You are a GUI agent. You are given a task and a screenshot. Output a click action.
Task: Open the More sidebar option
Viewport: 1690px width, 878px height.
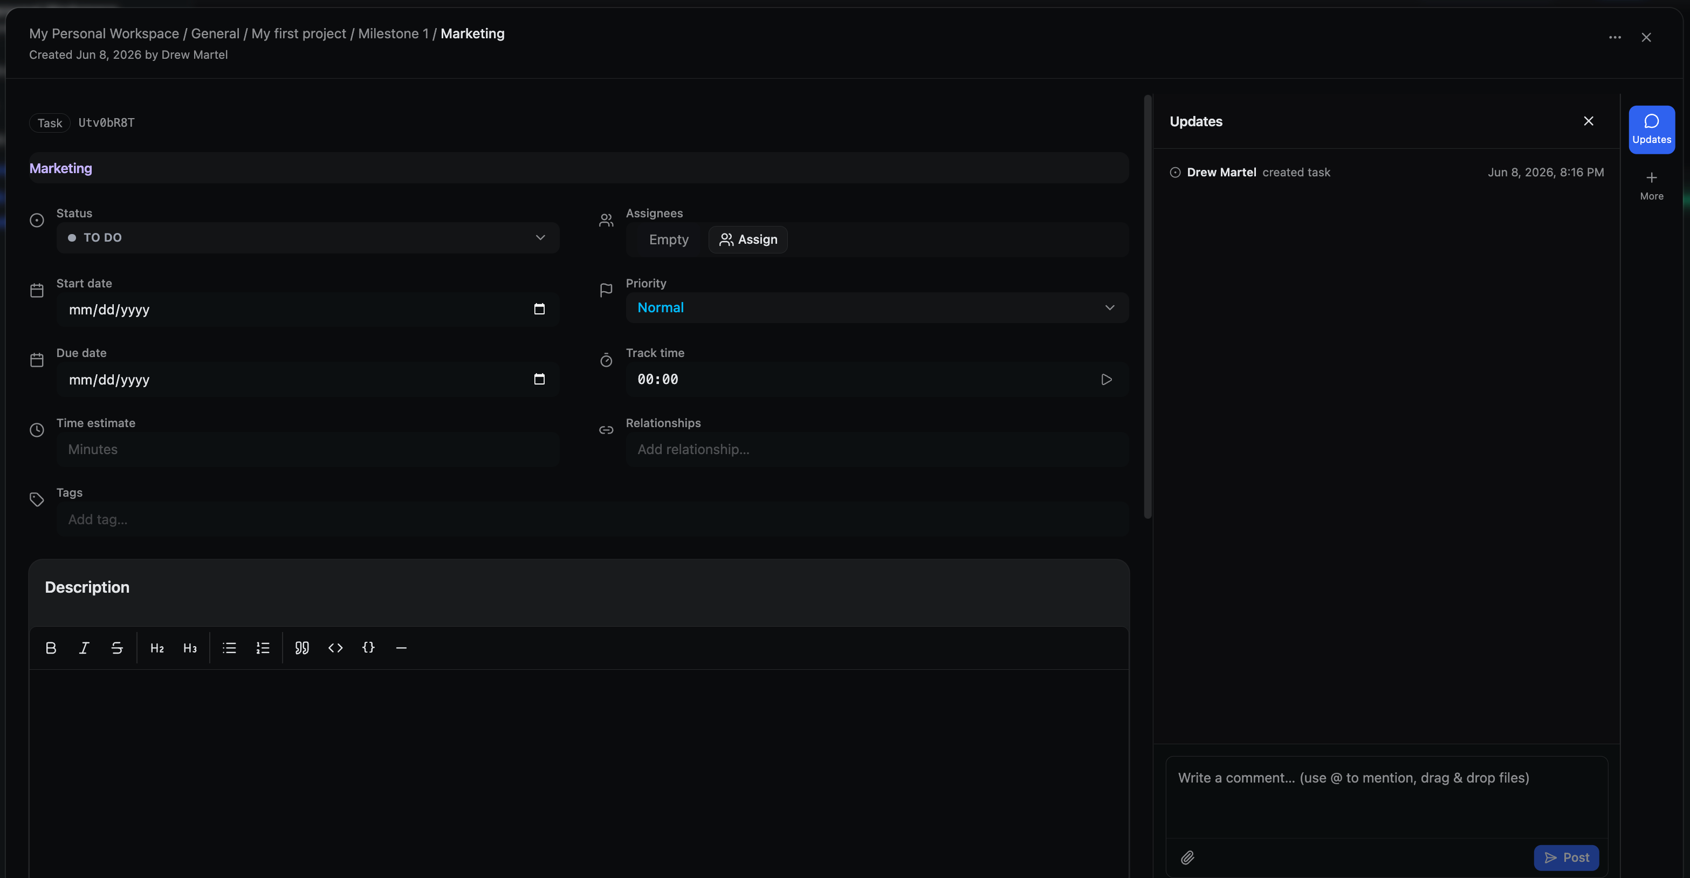(1651, 186)
